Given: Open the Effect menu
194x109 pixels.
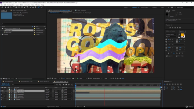Looking at the screenshot, I should (22, 5).
